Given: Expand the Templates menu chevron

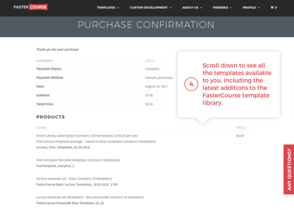Looking at the screenshot, I should pos(118,8).
